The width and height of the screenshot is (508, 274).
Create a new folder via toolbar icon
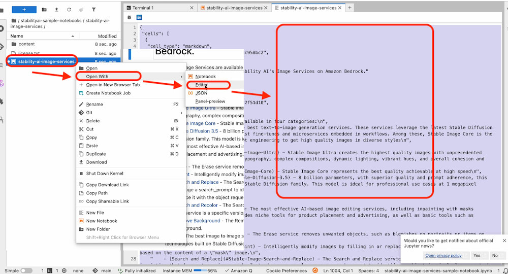tap(44, 10)
